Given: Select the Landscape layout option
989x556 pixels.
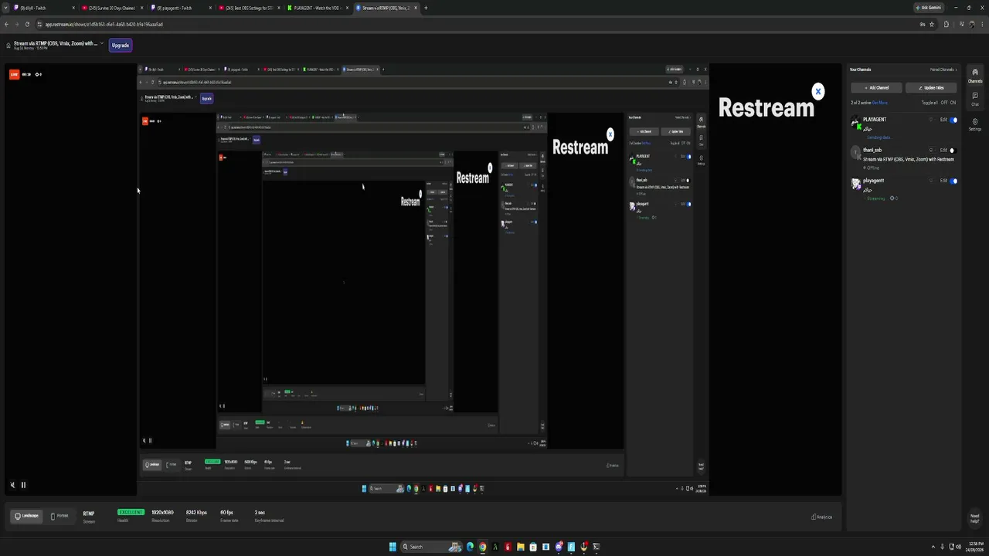Looking at the screenshot, I should tap(26, 516).
